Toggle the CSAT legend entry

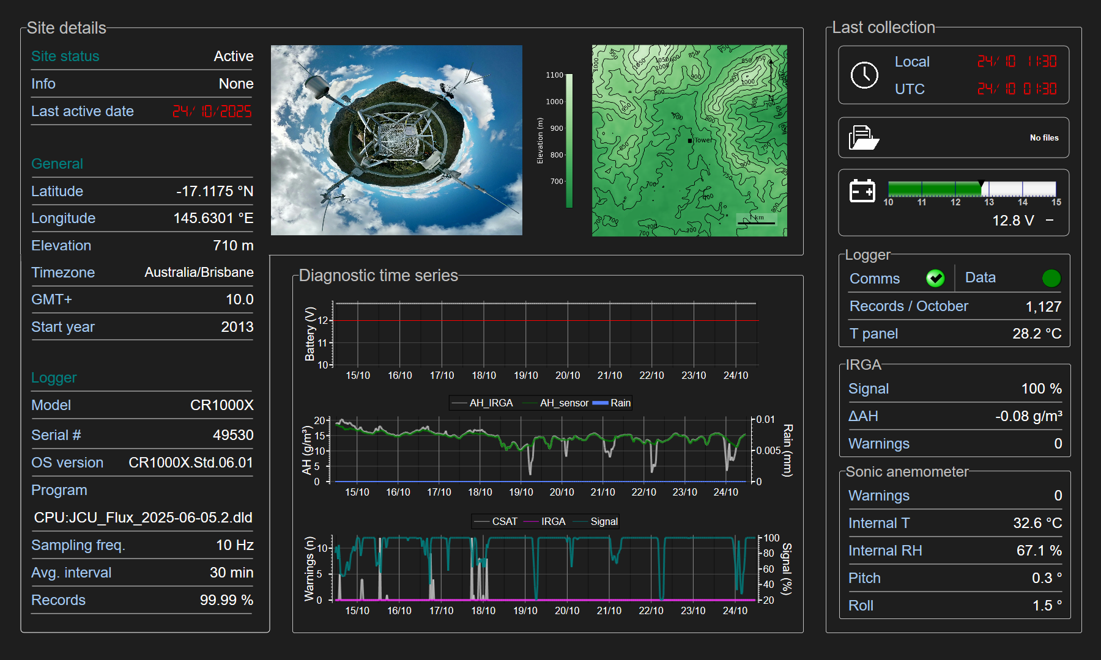(x=497, y=521)
